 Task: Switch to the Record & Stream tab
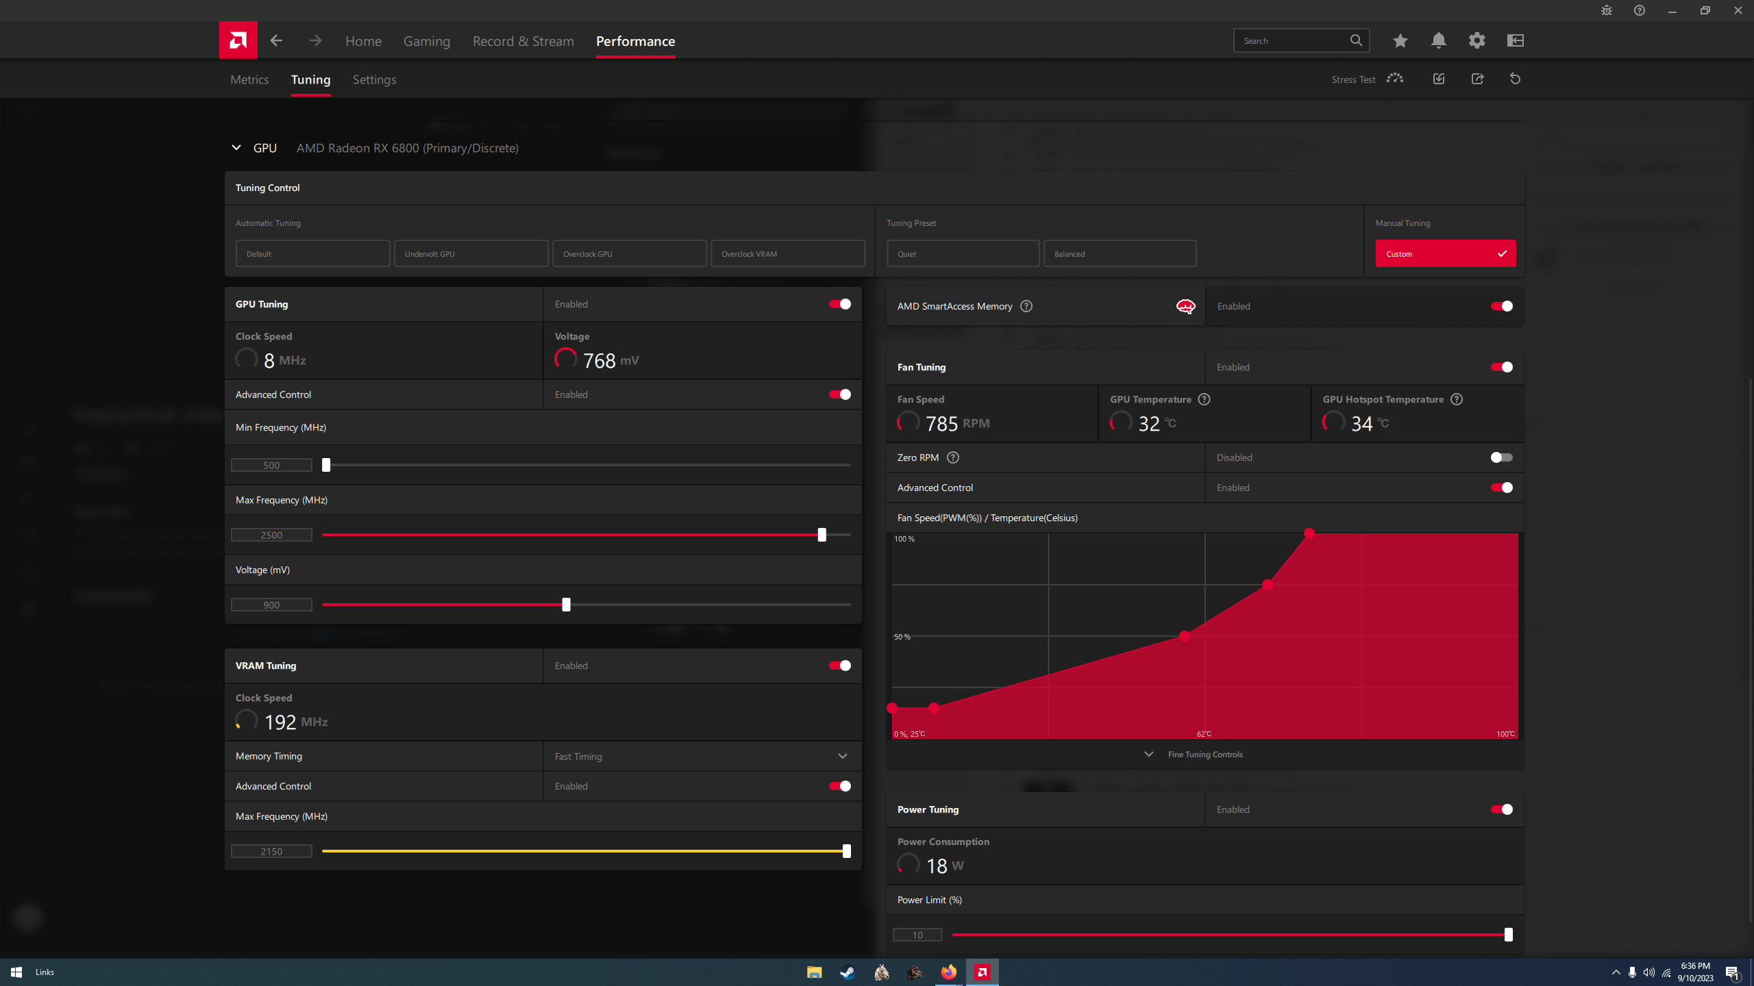[x=523, y=41]
